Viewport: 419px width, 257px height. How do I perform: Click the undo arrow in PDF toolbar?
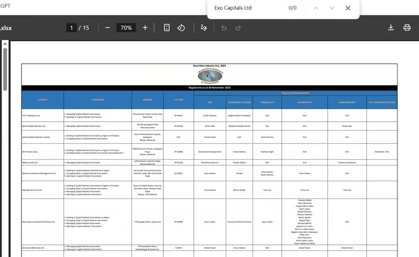click(224, 28)
